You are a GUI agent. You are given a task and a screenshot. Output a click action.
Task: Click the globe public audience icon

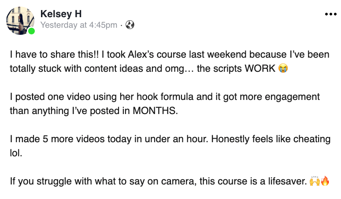130,25
